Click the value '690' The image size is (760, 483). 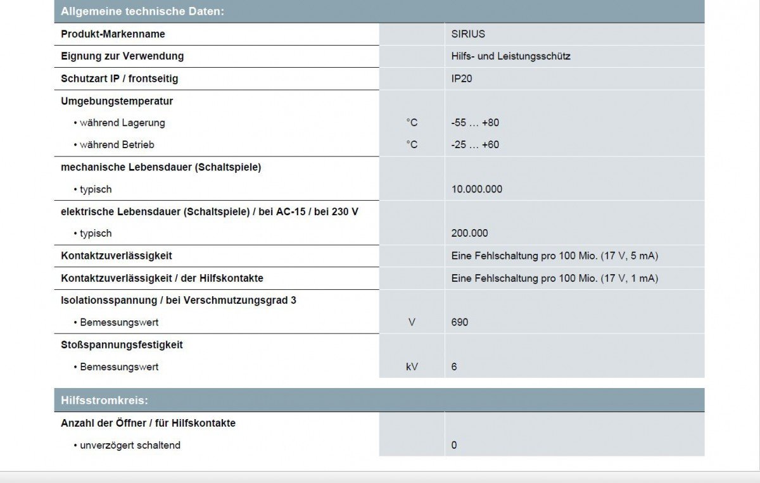(460, 322)
